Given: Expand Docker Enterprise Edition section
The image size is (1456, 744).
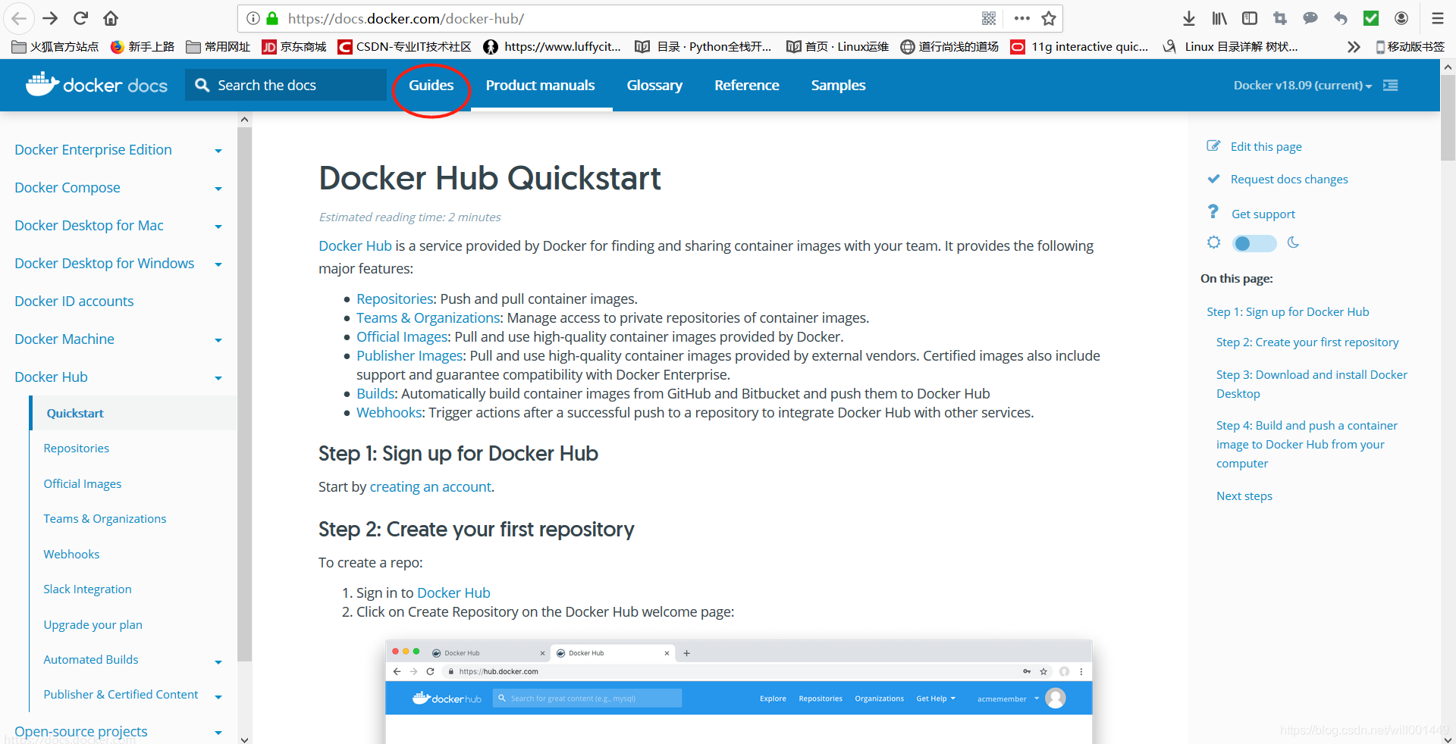Looking at the screenshot, I should (218, 151).
